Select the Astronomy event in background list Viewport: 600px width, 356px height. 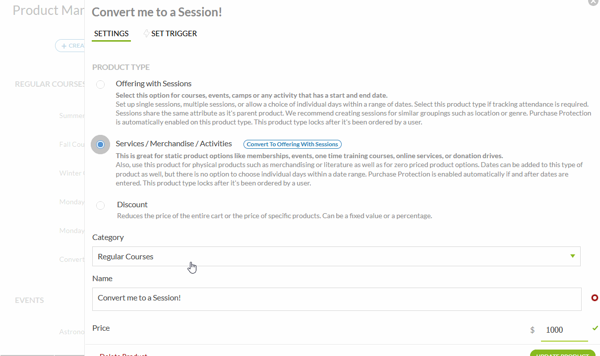coord(72,331)
